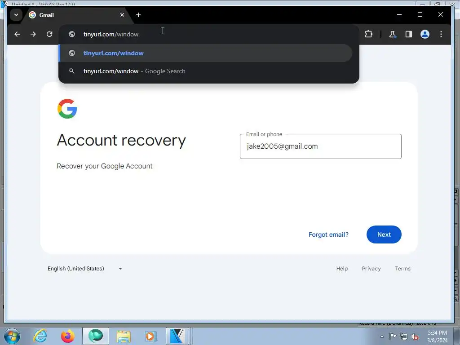Open the Chrome Labs flask icon
The width and height of the screenshot is (460, 345).
pyautogui.click(x=393, y=34)
